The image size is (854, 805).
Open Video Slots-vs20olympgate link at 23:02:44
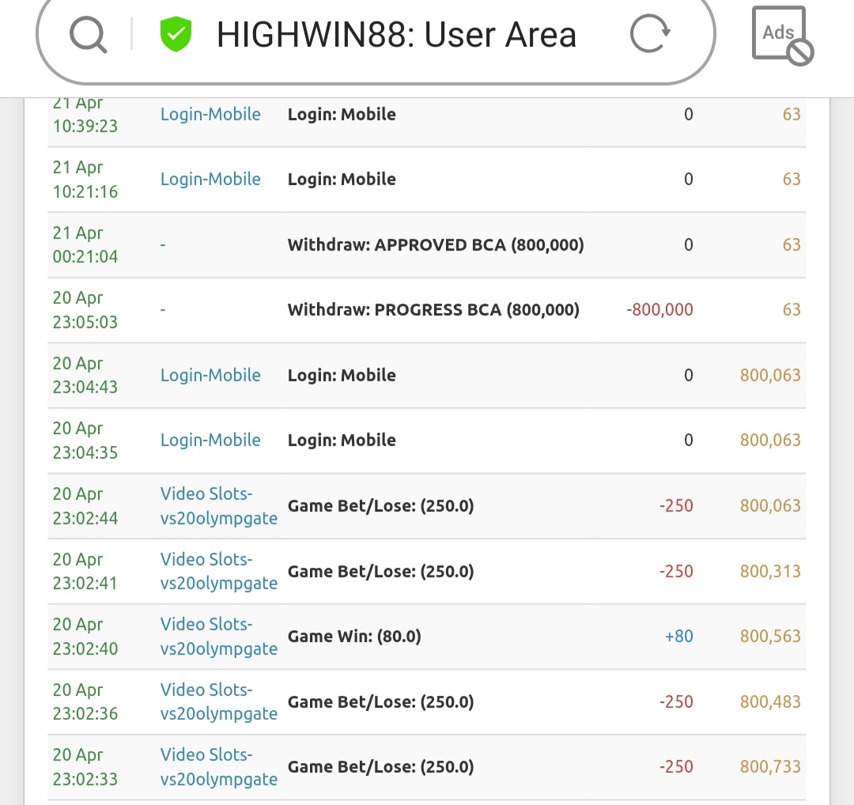point(218,506)
